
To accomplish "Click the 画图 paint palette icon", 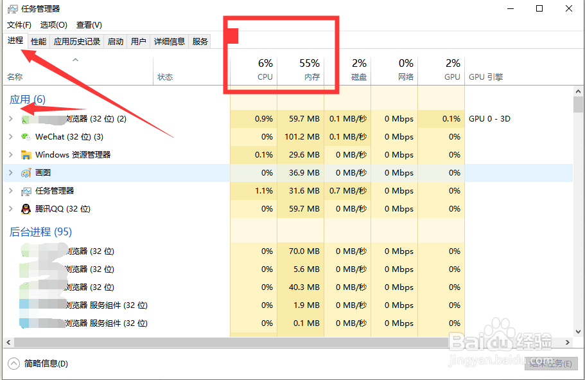I will click(26, 172).
